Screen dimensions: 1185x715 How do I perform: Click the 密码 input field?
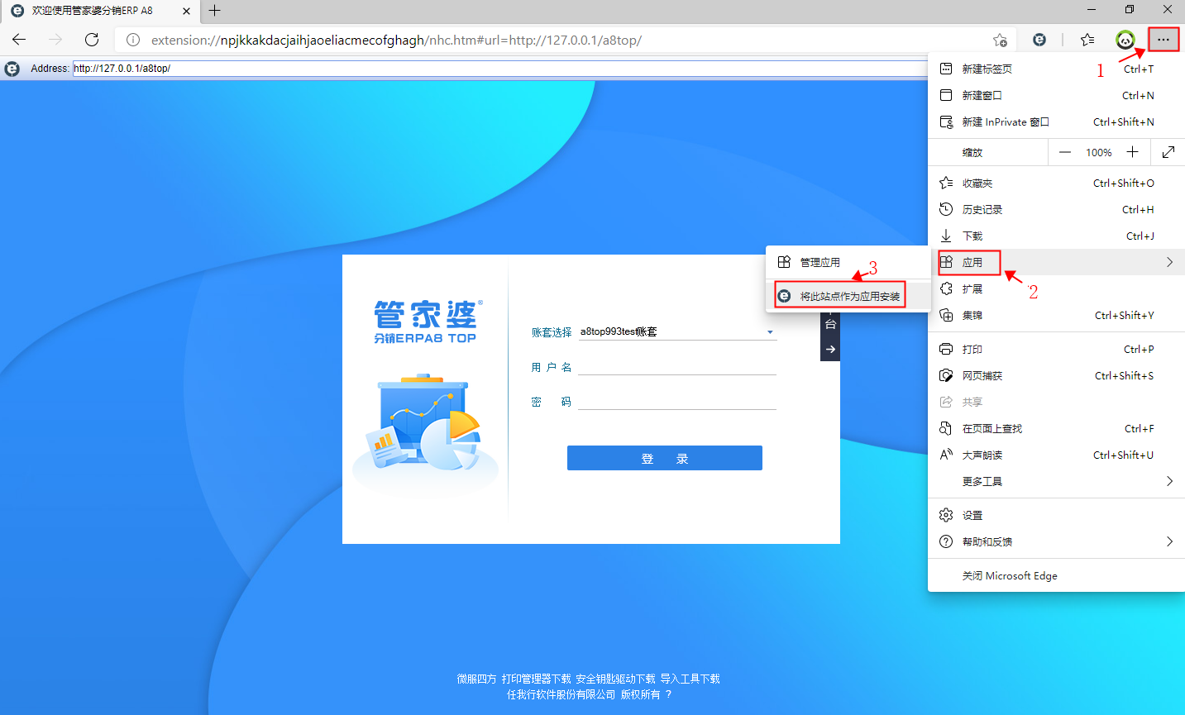(676, 402)
